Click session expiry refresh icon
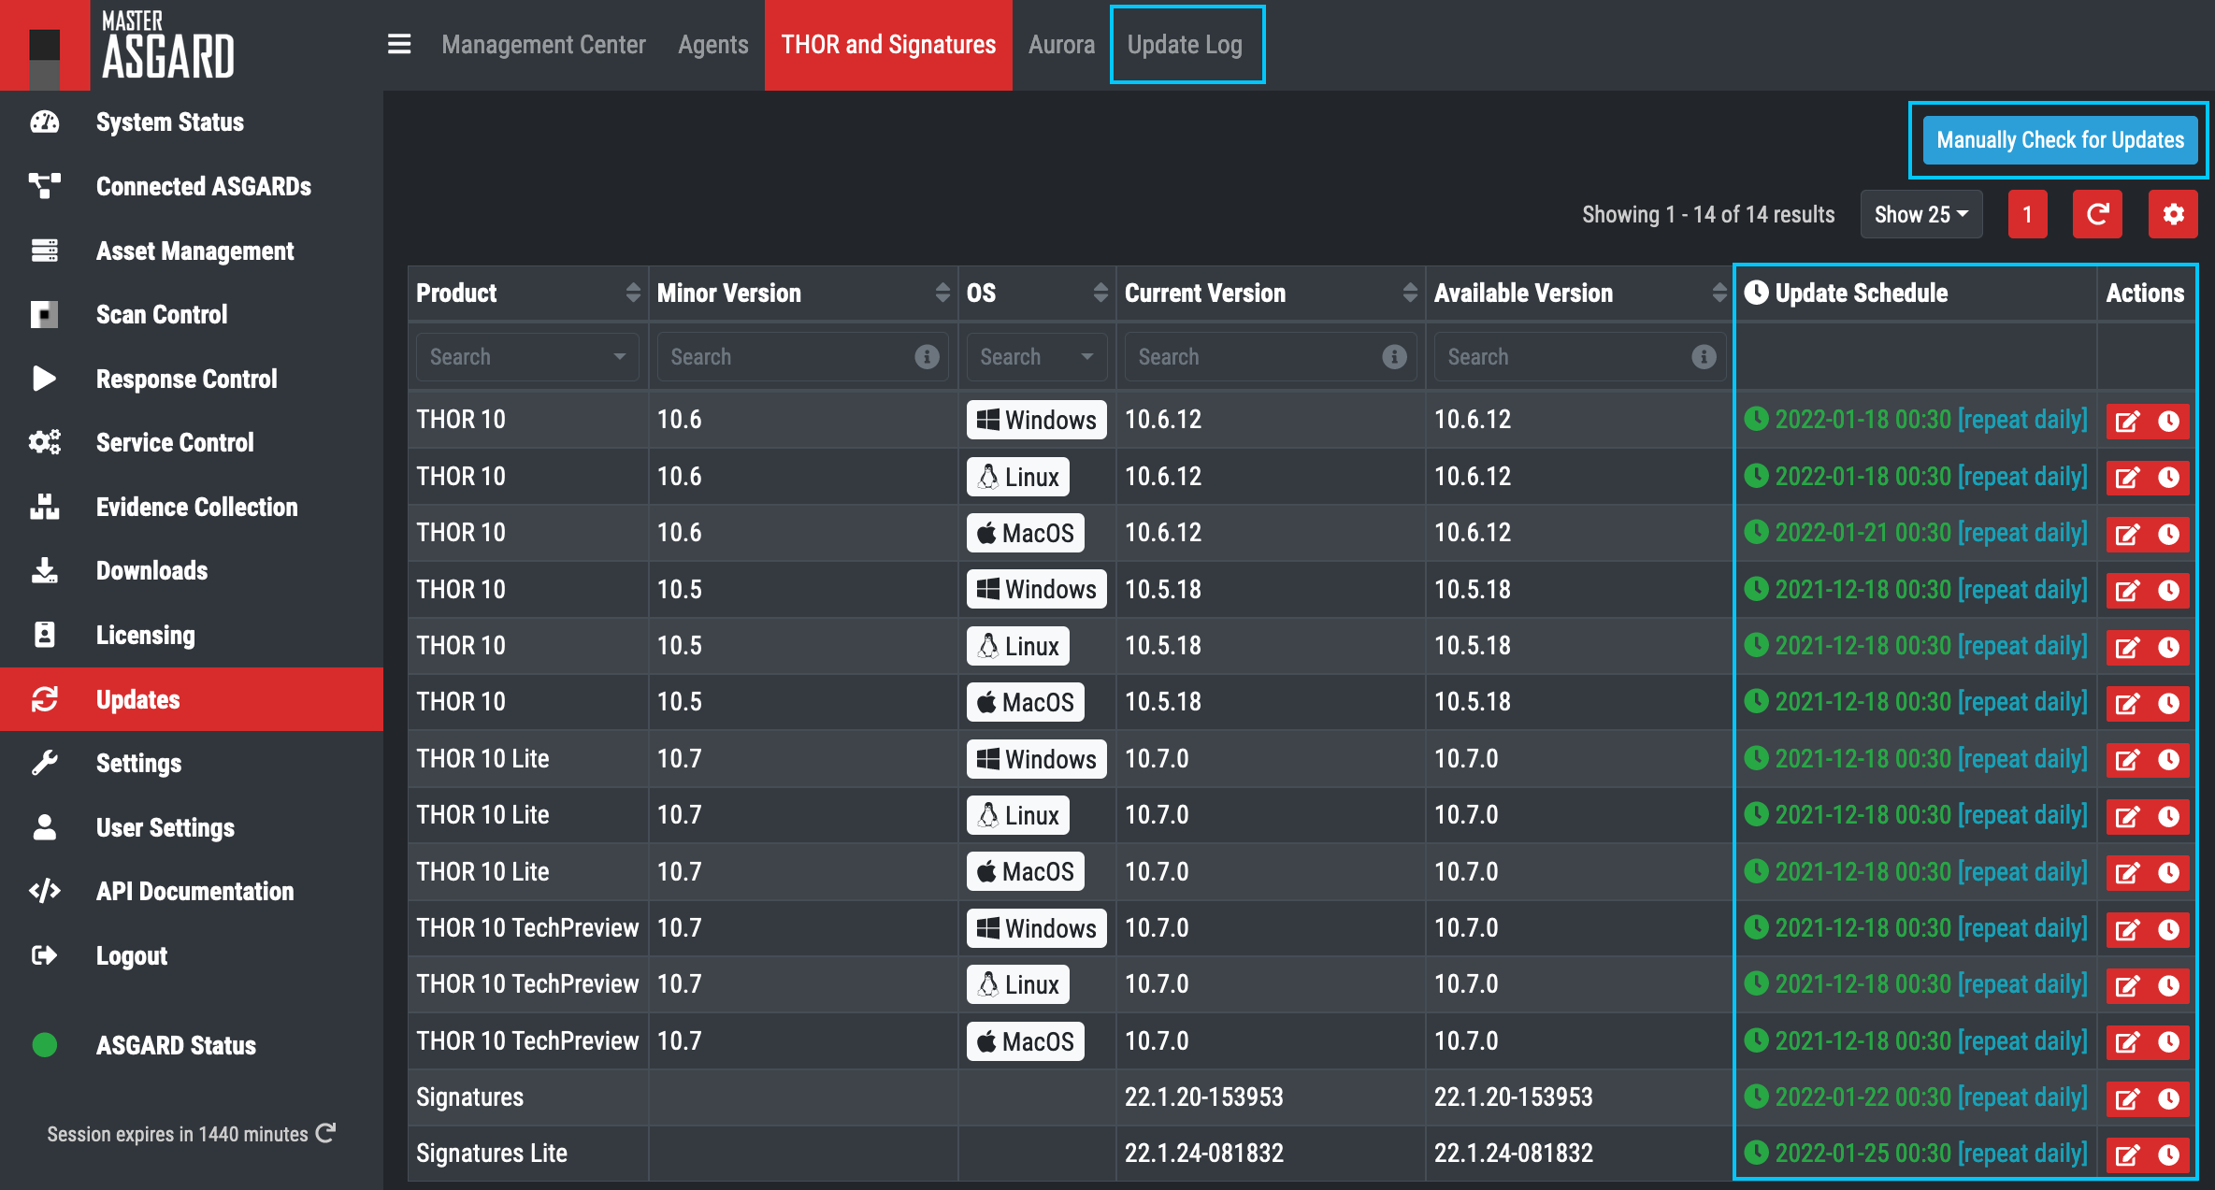This screenshot has width=2215, height=1190. click(325, 1133)
